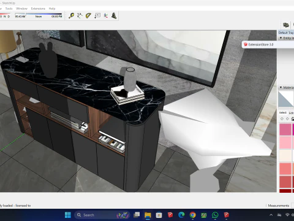Switch to the Select tab in Materials
Screen dimensions: 294x221
[283, 112]
